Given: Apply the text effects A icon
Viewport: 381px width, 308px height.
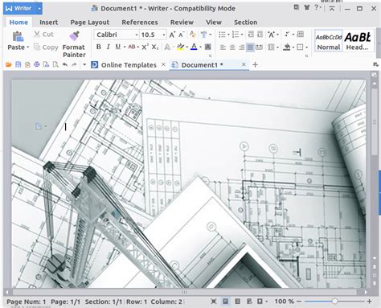Looking at the screenshot, I should [167, 47].
